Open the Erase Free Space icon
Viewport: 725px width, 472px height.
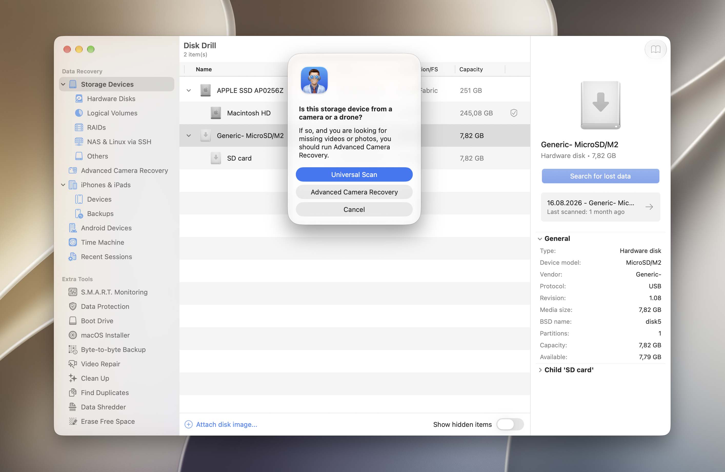(x=73, y=421)
